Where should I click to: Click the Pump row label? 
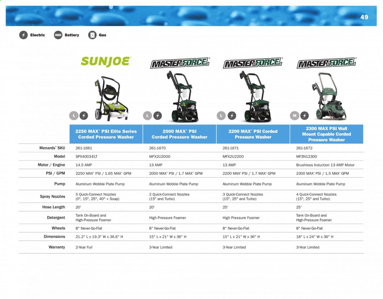click(x=60, y=184)
